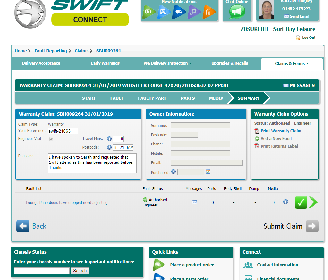This screenshot has height=280, width=328.
Task: Click Print Returns Label
Action: coord(279,146)
